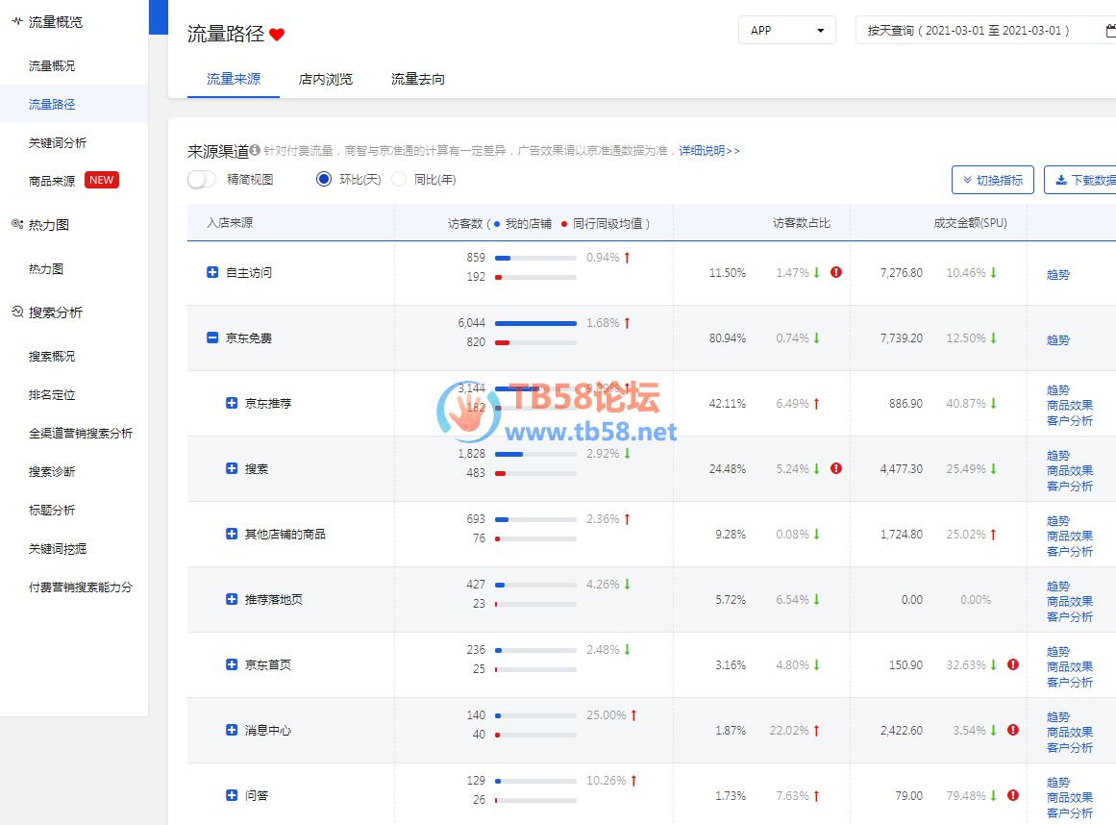
Task: Click red warning icon in 京东首页 row
Action: 1013,664
